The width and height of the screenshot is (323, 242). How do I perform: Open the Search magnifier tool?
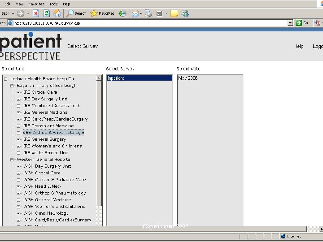click(76, 13)
